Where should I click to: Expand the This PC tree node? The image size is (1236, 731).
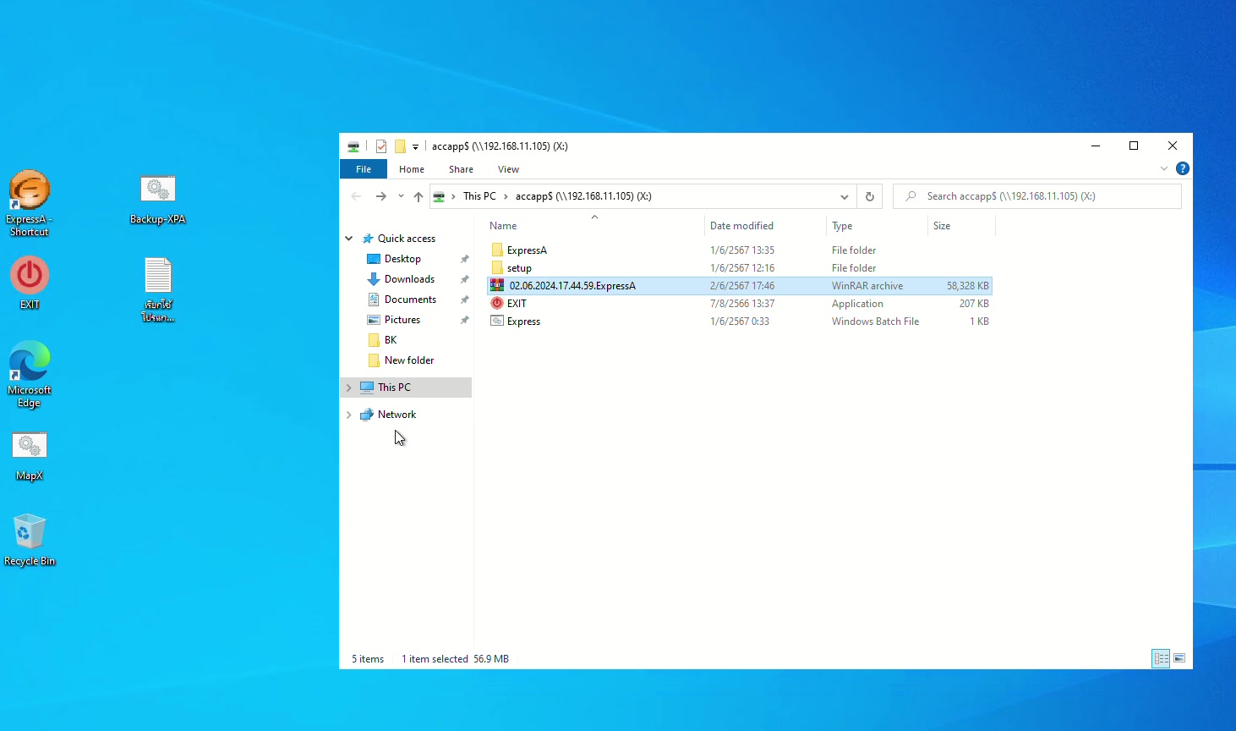349,387
